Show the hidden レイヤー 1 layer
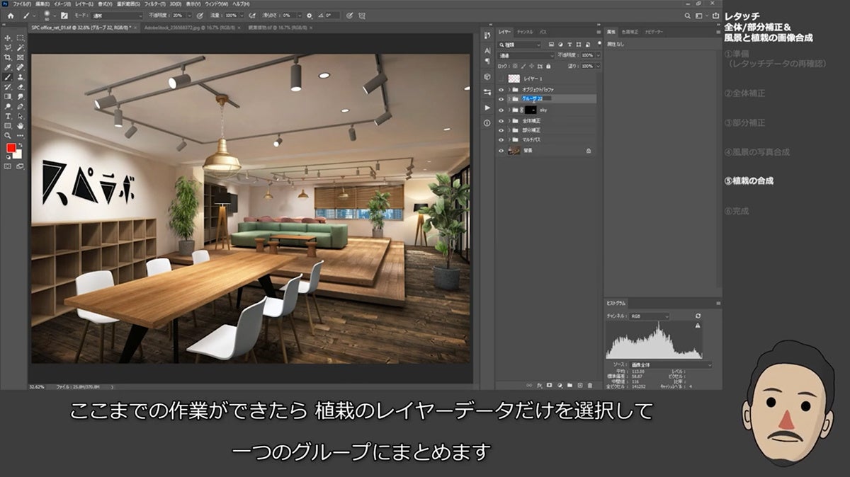Viewport: 850px width, 477px height. point(501,79)
